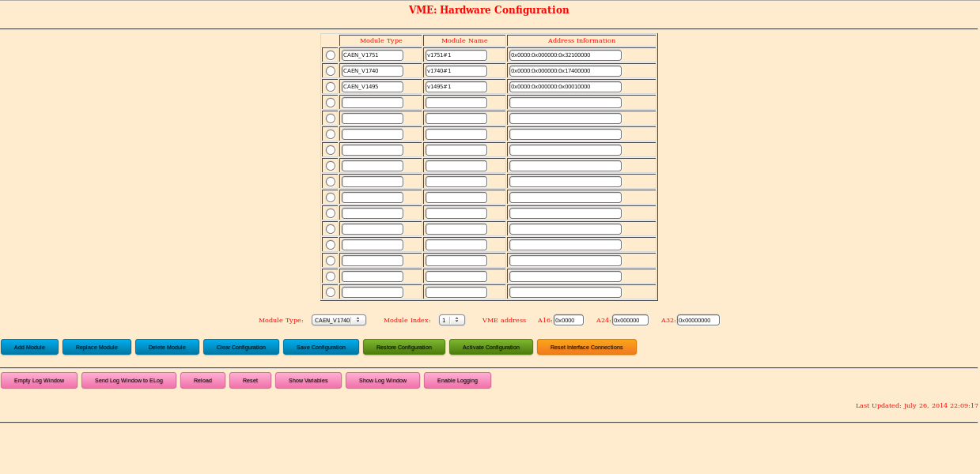Click orange Reset Interface Connections button
This screenshot has width=980, height=474.
[586, 347]
